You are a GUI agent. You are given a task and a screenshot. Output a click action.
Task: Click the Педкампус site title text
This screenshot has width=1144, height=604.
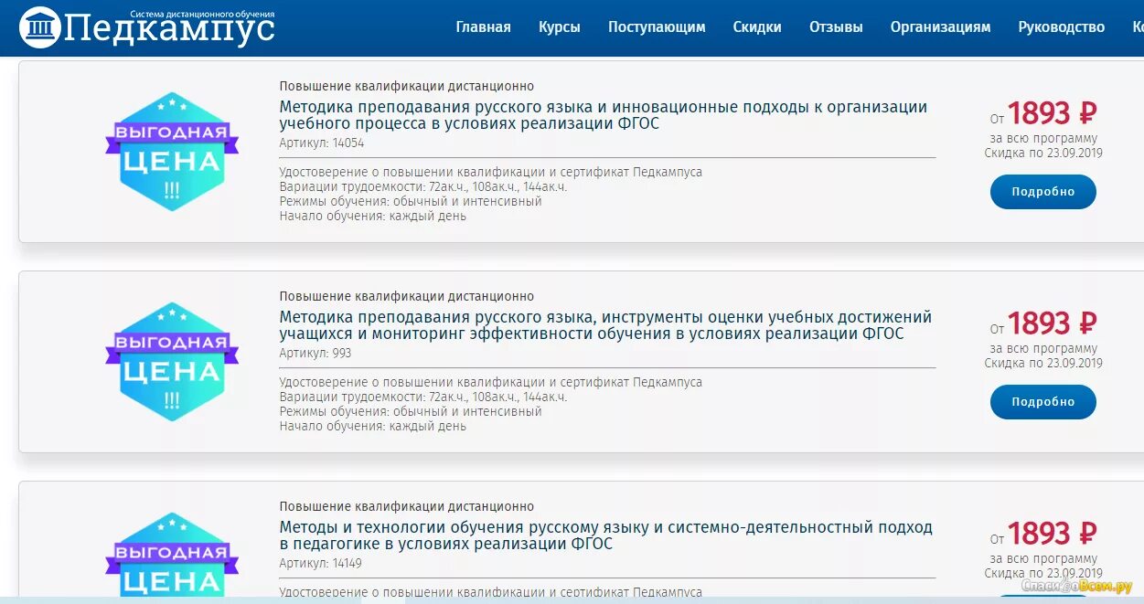(x=170, y=30)
